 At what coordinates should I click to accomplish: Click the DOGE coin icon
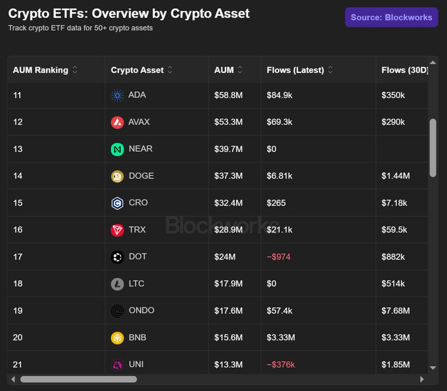click(117, 176)
